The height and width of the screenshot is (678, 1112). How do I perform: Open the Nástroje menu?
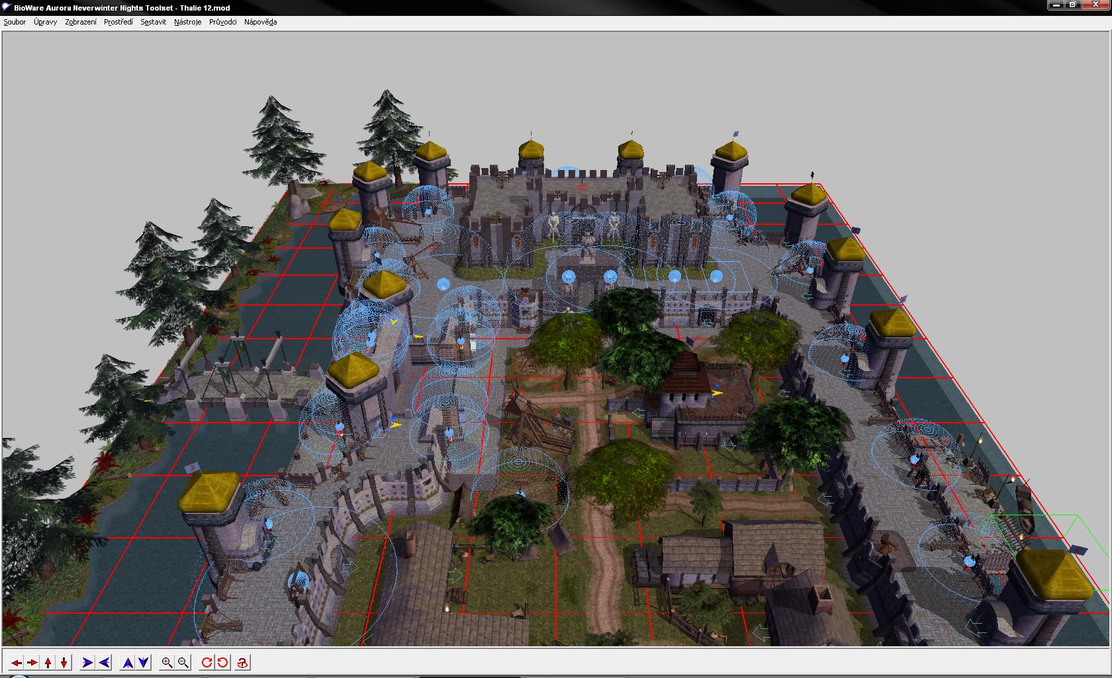click(x=187, y=22)
